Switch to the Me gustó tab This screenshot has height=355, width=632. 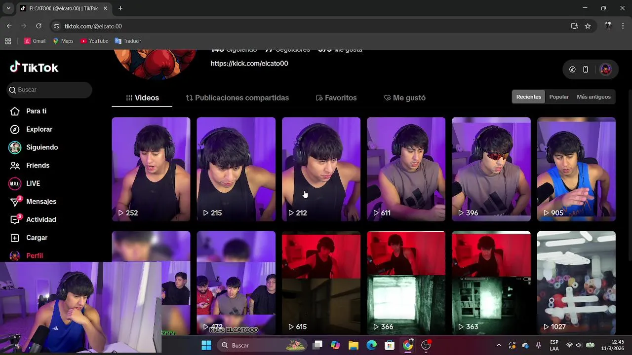coord(404,98)
